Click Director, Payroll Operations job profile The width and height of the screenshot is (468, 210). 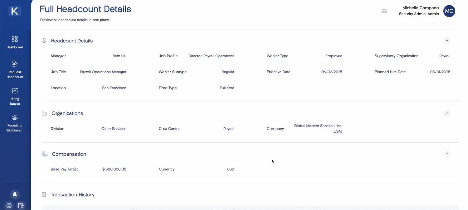click(x=211, y=56)
